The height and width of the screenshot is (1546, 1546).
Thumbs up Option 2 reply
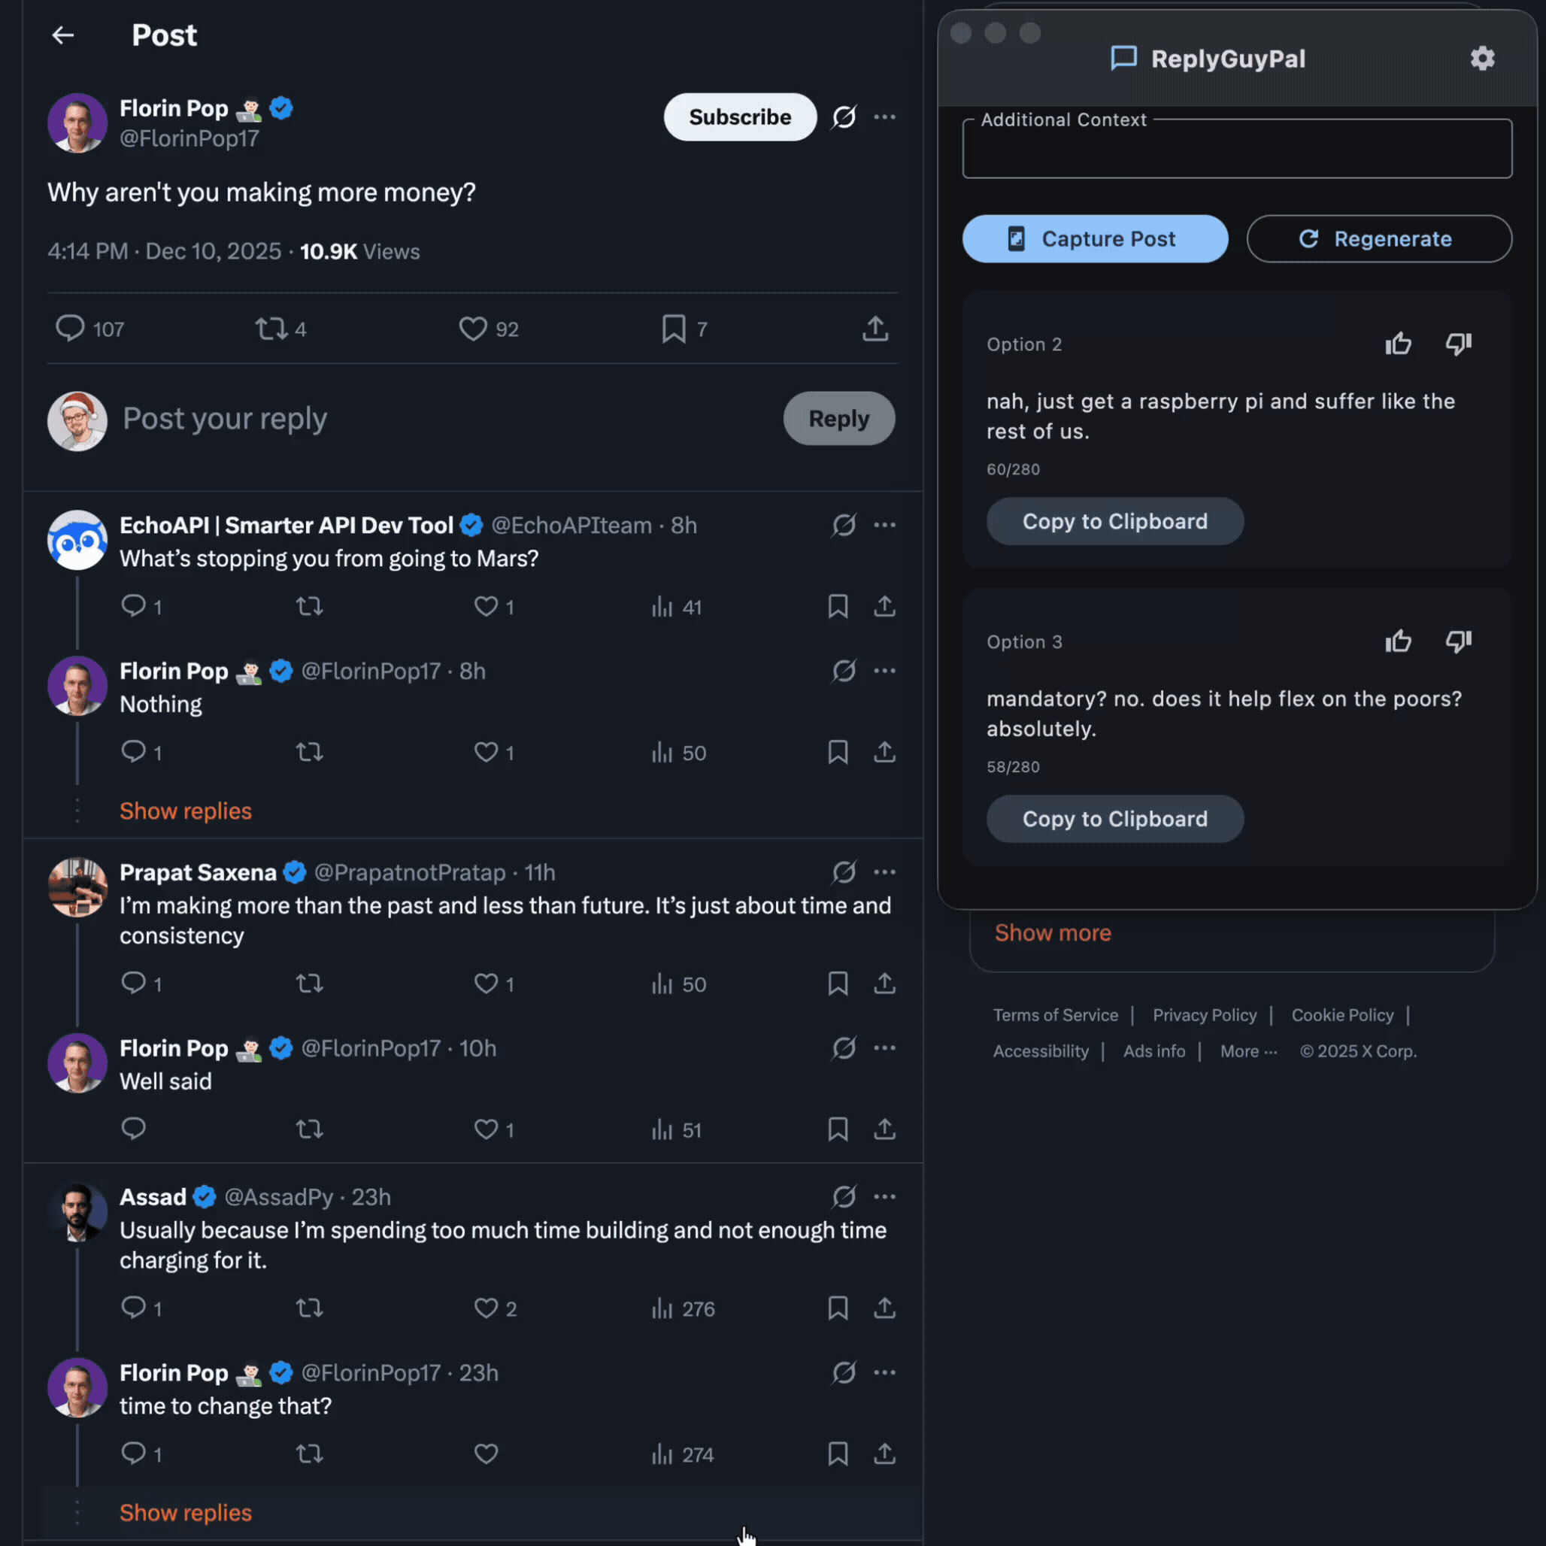coord(1398,344)
